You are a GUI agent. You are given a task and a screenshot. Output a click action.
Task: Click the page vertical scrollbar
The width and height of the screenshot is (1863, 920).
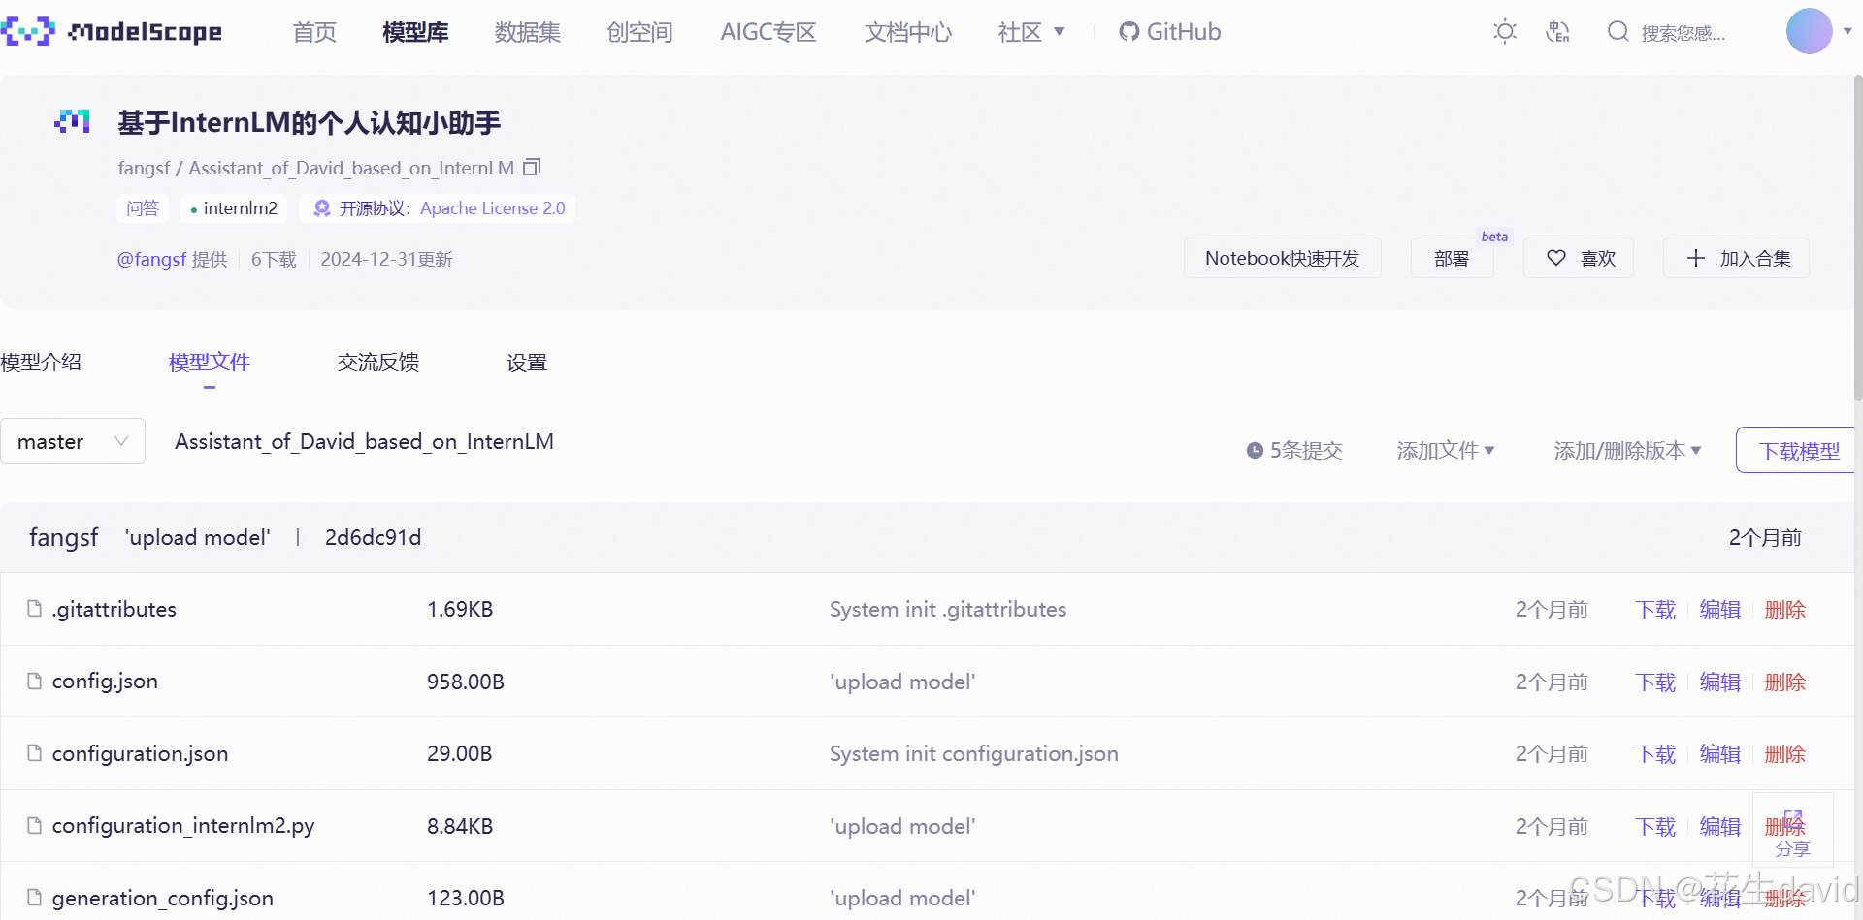coord(1857,238)
